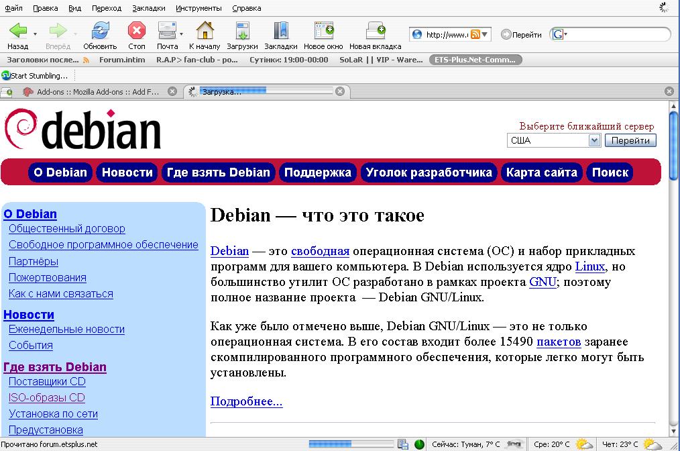680x451 pixels.
Task: Open the США server selection dropdown
Action: pyautogui.click(x=593, y=140)
